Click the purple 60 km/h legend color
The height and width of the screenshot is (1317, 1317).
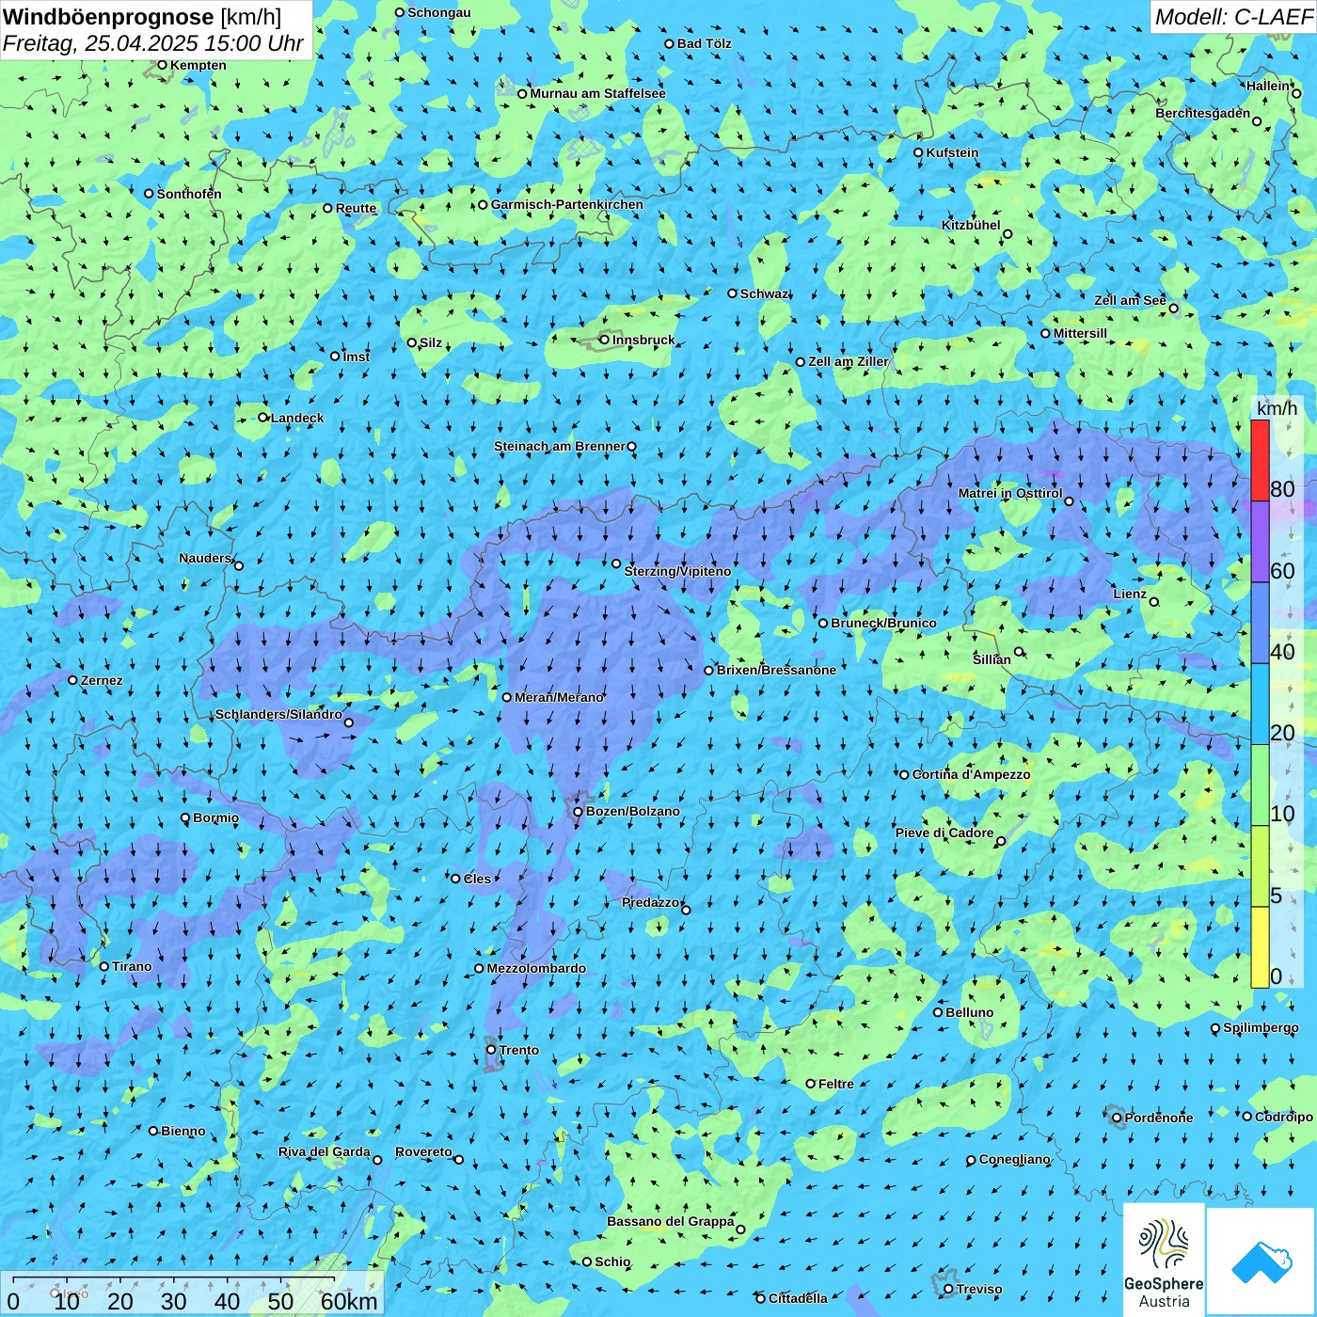pos(1260,542)
